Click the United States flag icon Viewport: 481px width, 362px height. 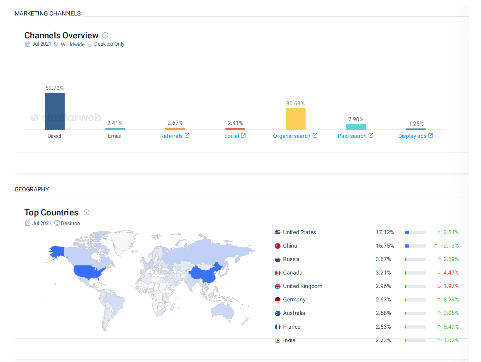coord(278,233)
